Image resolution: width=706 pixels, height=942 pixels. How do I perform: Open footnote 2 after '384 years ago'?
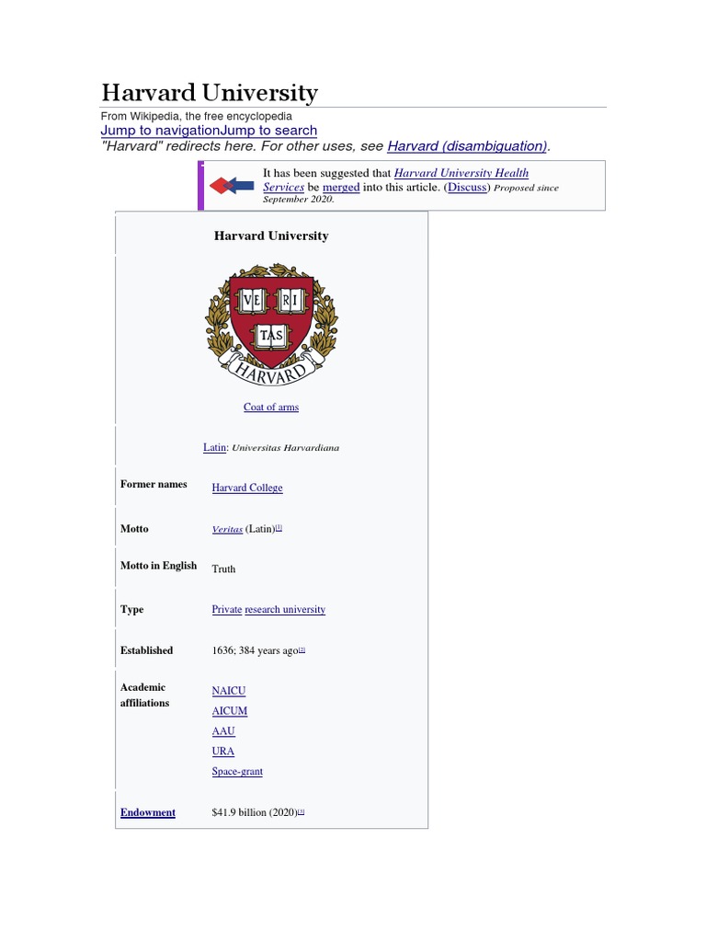point(302,649)
